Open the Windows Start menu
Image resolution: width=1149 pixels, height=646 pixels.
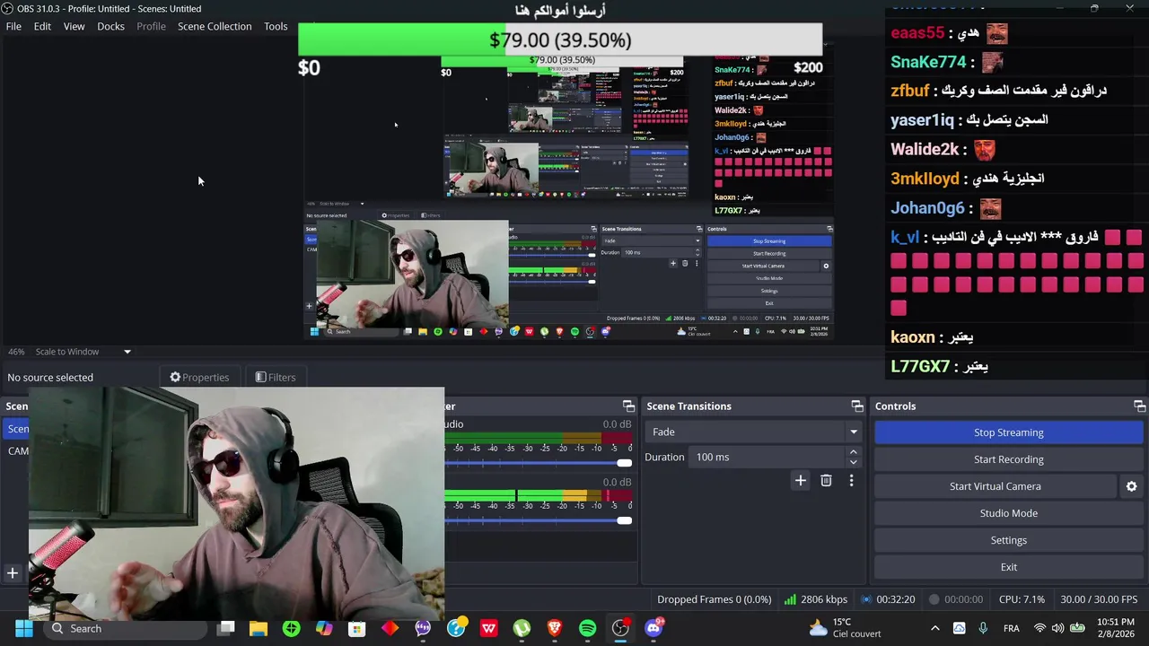[24, 629]
